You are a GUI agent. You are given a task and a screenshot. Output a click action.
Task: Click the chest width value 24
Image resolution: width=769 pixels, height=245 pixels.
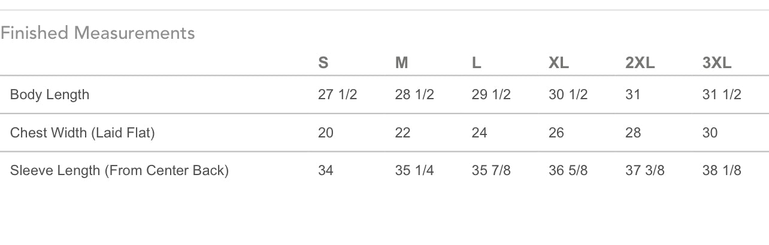(479, 133)
